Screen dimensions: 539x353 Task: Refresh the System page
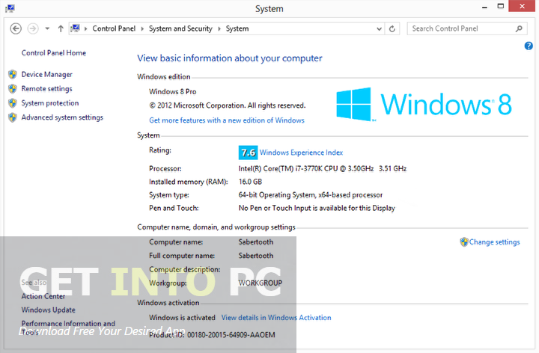tap(392, 29)
